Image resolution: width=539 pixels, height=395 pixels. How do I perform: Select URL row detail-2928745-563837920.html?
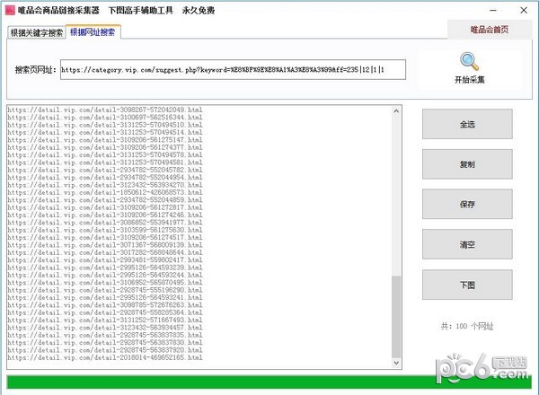pyautogui.click(x=105, y=350)
